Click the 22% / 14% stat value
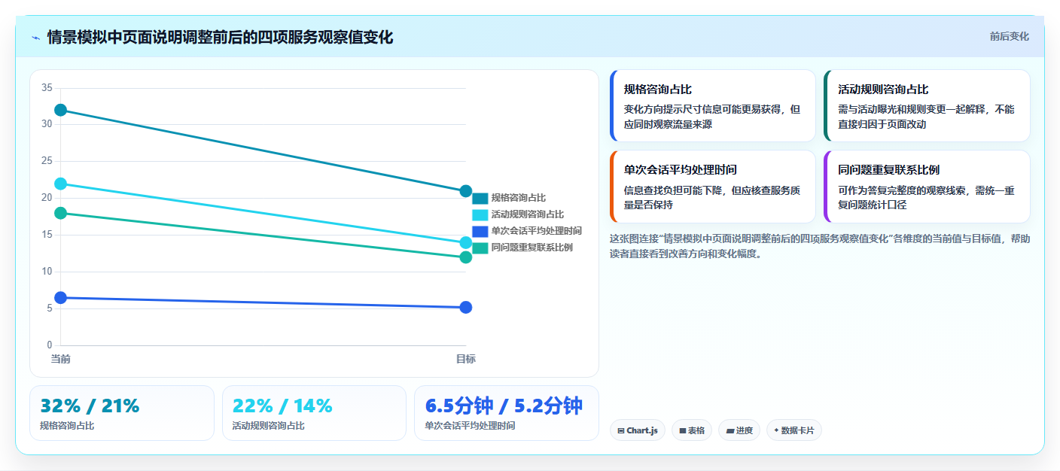Screen dimensions: 1060x471 282,406
